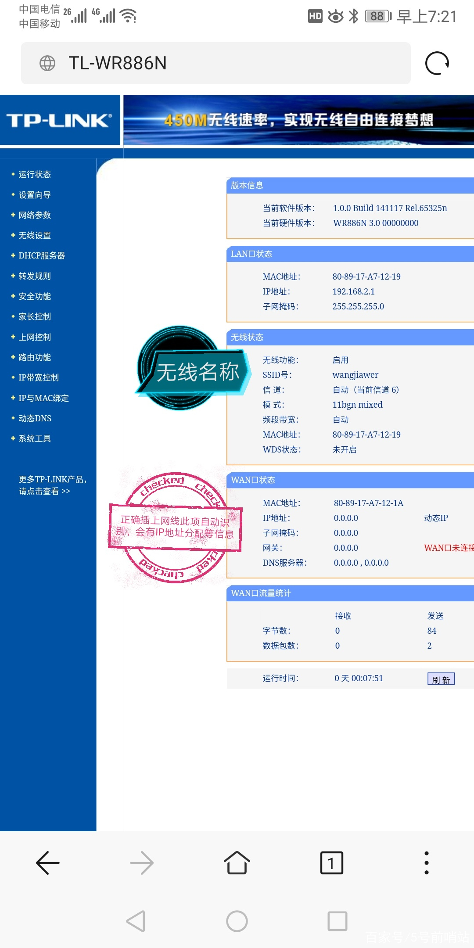Open the tab switcher showing 1
474x948 pixels.
[x=332, y=863]
